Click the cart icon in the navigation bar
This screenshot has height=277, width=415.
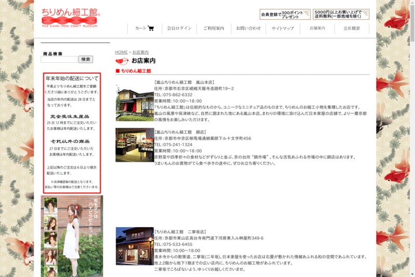point(150,29)
